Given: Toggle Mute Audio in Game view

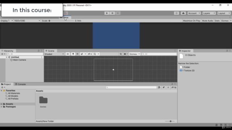Looking at the screenshot, I should pyautogui.click(x=207, y=21).
